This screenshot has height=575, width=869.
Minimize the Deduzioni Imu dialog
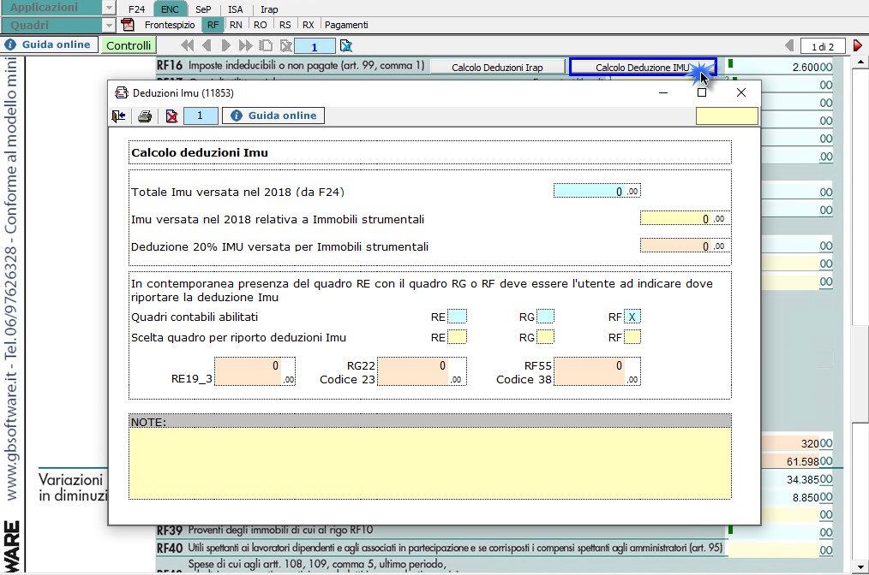click(662, 92)
